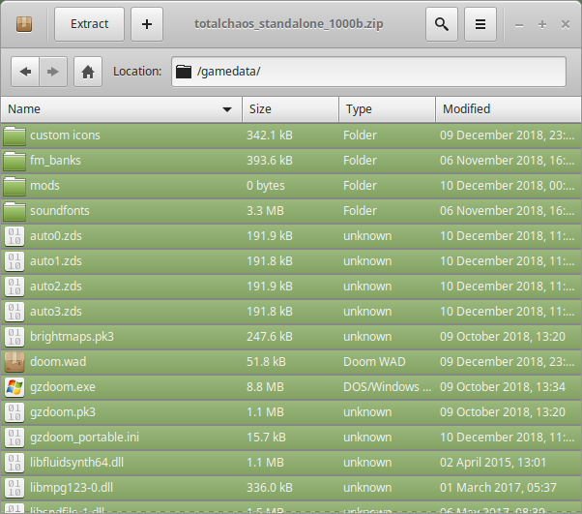This screenshot has height=514, width=582.
Task: Click the doom.wad package icon
Action: click(15, 362)
